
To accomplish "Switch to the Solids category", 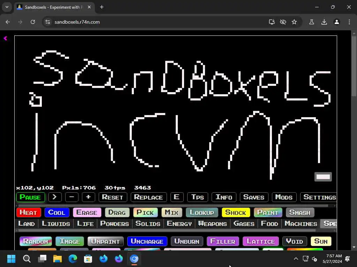I will pos(148,224).
